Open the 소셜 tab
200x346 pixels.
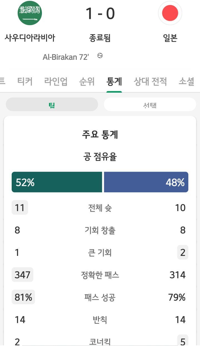186,81
